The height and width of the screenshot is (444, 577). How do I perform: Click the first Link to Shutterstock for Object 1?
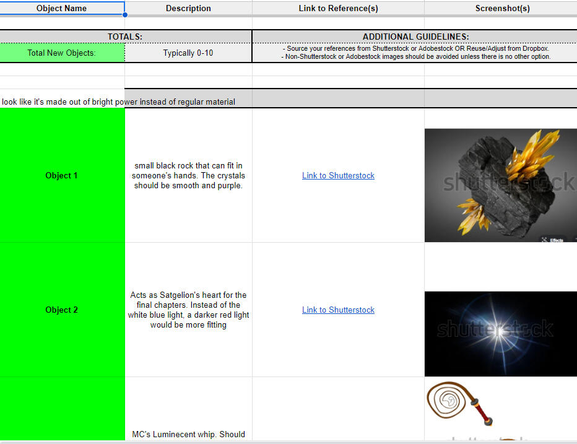tap(338, 176)
